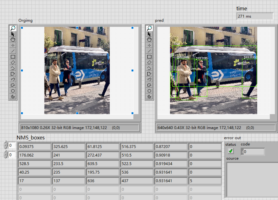Screen dimensions: 278x200
Task: Click the NMS_boxes cell 233.5
Action: 68,164
